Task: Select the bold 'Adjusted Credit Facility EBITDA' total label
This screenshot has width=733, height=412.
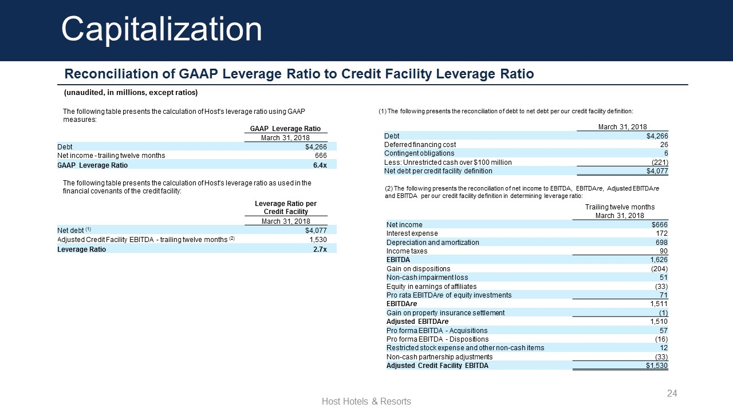Action: (x=438, y=366)
